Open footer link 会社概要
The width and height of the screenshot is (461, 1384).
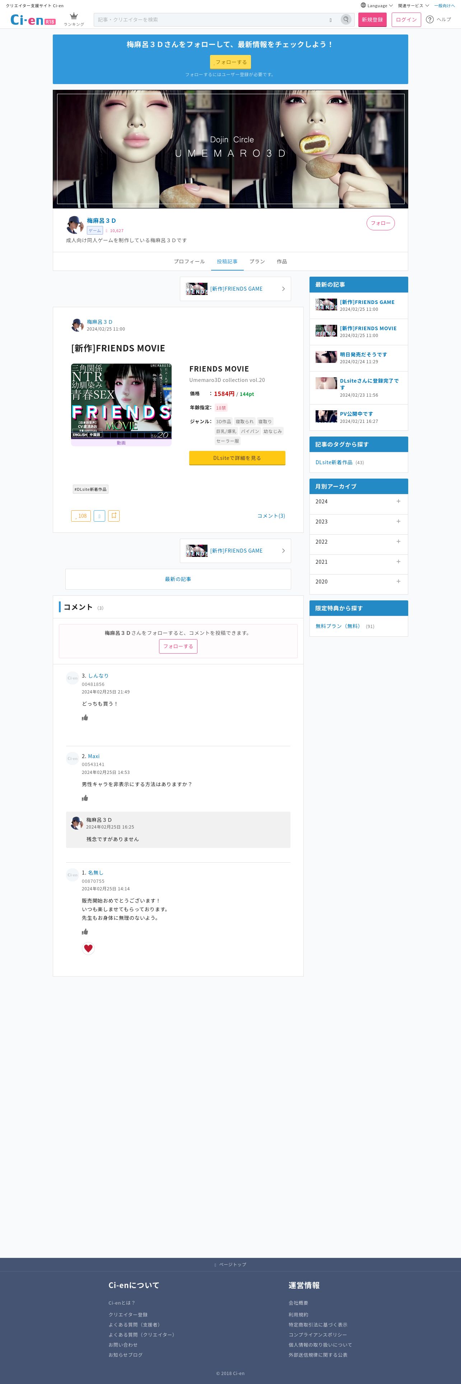pos(298,1303)
